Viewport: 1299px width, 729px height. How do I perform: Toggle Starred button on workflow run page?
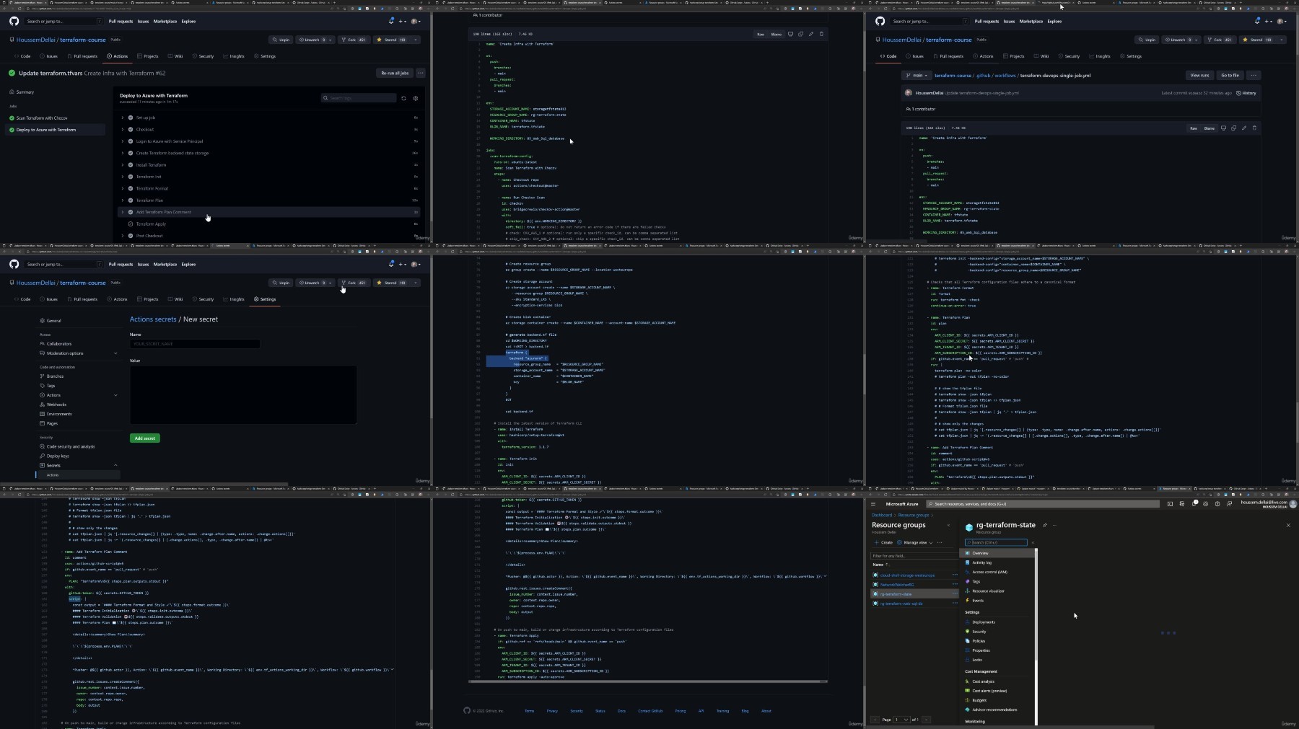(392, 40)
